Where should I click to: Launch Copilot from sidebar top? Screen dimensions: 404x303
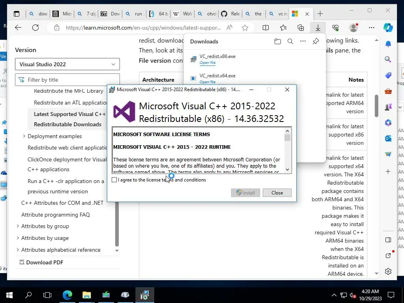388,28
